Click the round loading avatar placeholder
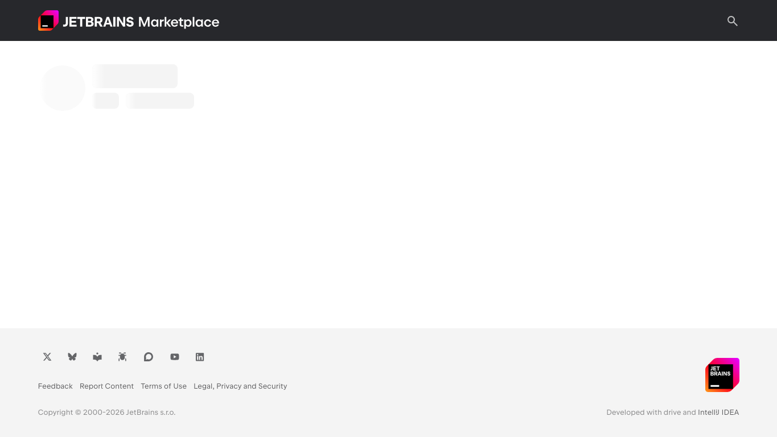777x437 pixels. point(63,88)
